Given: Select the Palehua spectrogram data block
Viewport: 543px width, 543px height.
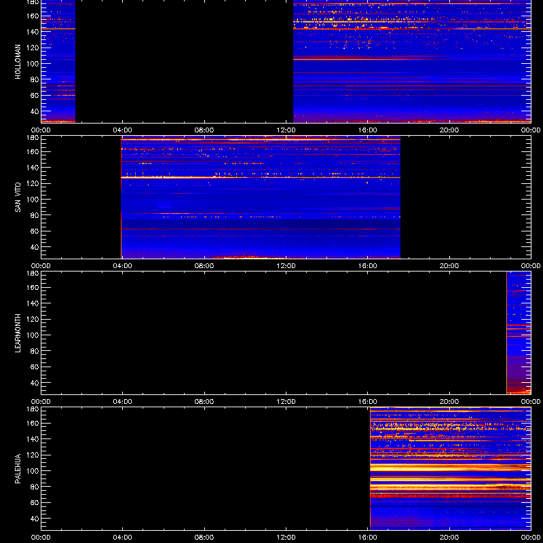Looking at the screenshot, I should click(x=450, y=468).
